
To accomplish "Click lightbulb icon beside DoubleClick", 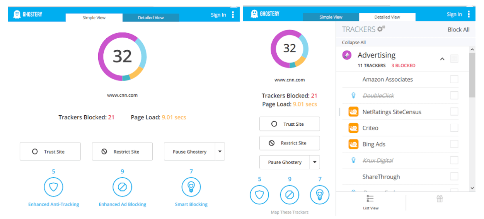I will (353, 95).
